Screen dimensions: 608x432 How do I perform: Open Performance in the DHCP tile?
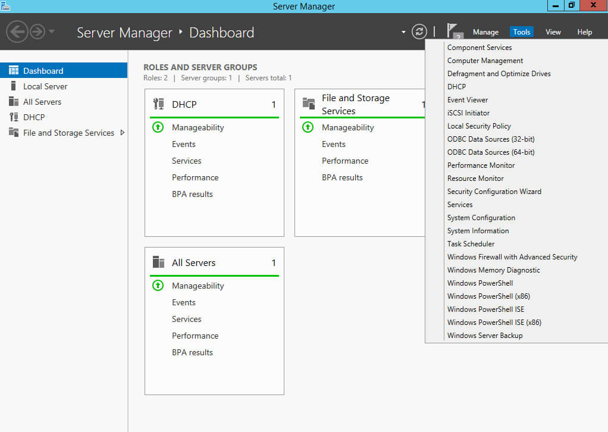click(x=195, y=177)
